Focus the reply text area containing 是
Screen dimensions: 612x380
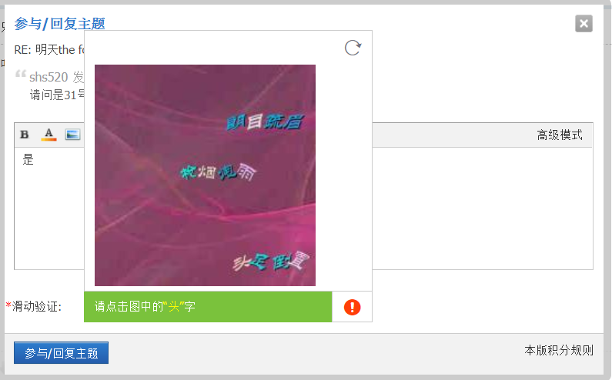(x=303, y=208)
